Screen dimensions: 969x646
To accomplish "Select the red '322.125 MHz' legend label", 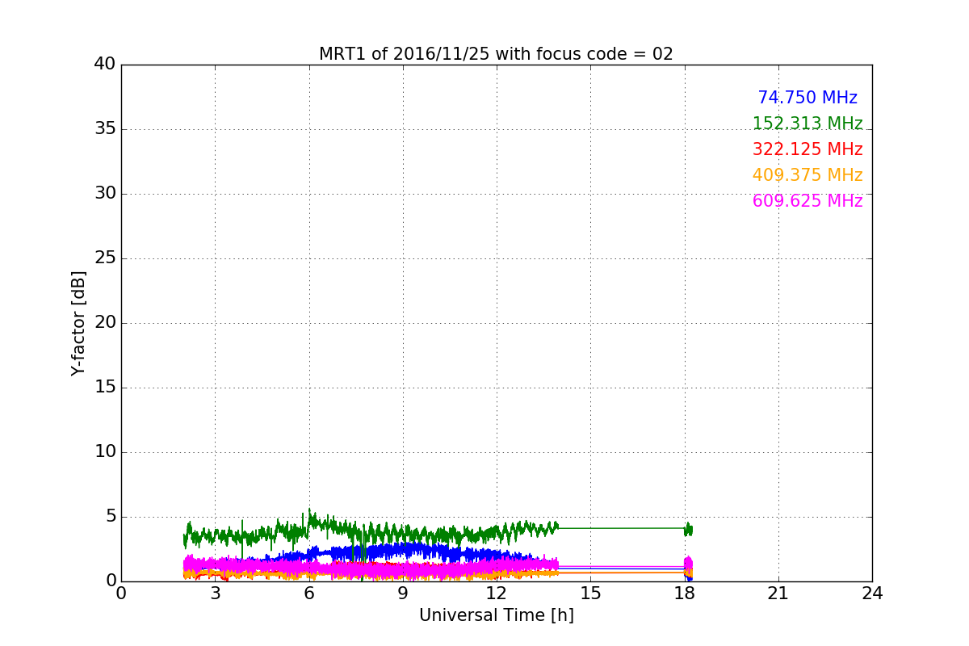I will click(807, 150).
